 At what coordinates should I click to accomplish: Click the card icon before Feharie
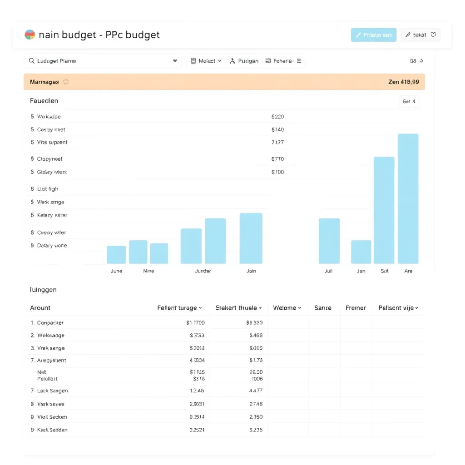(x=268, y=61)
